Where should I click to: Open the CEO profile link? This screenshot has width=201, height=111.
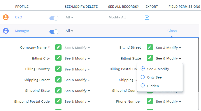tap(18, 17)
